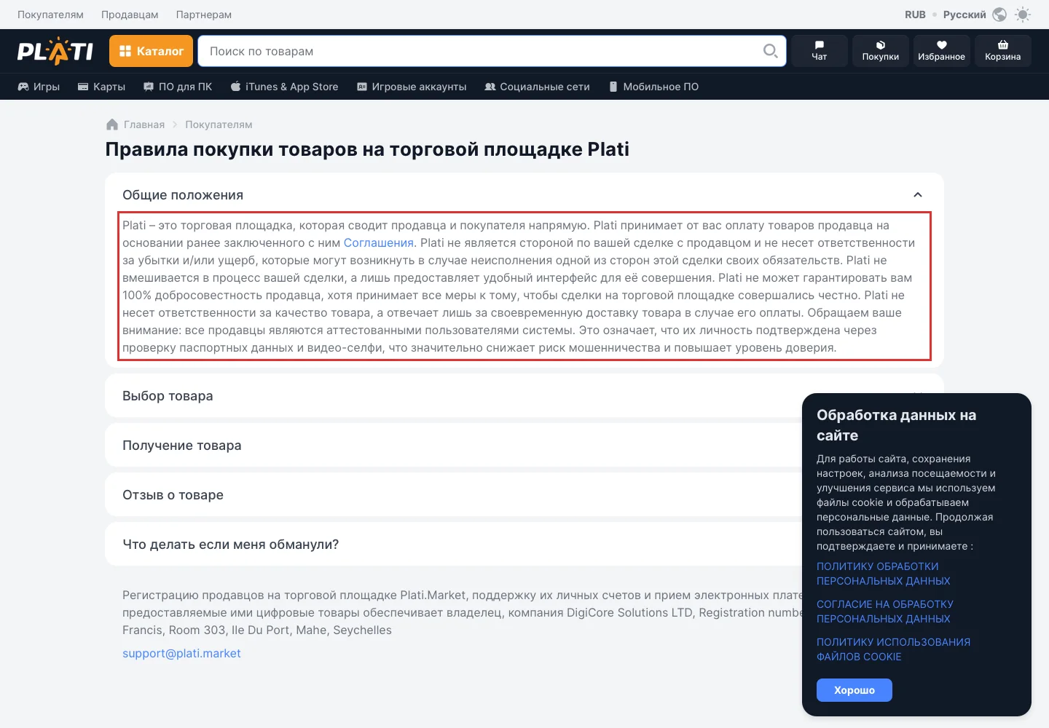This screenshot has width=1049, height=728.
Task: Open Политику обработки персональных данных link
Action: [x=883, y=574]
